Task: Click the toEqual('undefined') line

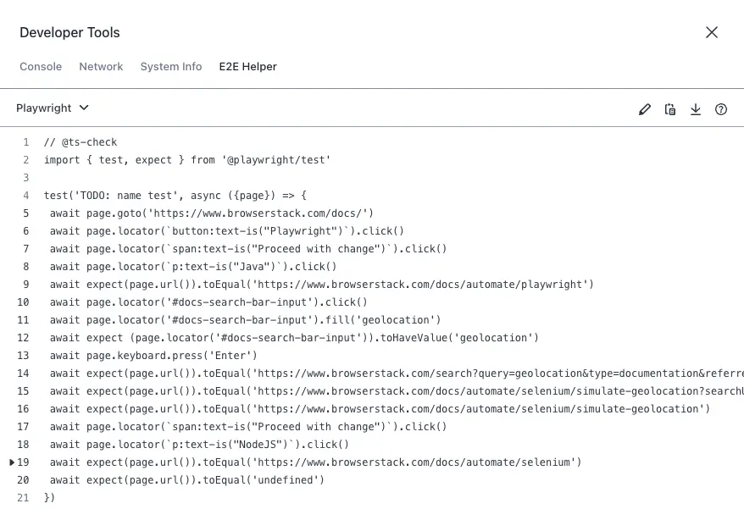Action: 186,480
